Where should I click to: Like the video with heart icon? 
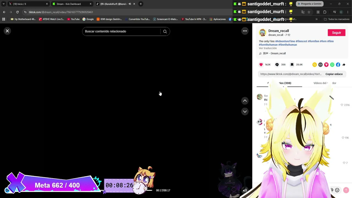pyautogui.click(x=261, y=65)
